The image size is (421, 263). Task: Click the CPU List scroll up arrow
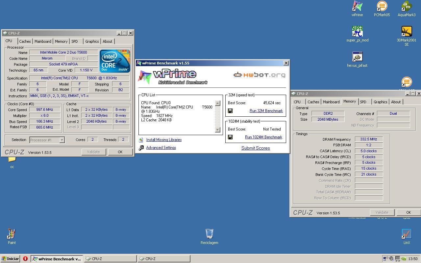pyautogui.click(x=217, y=103)
